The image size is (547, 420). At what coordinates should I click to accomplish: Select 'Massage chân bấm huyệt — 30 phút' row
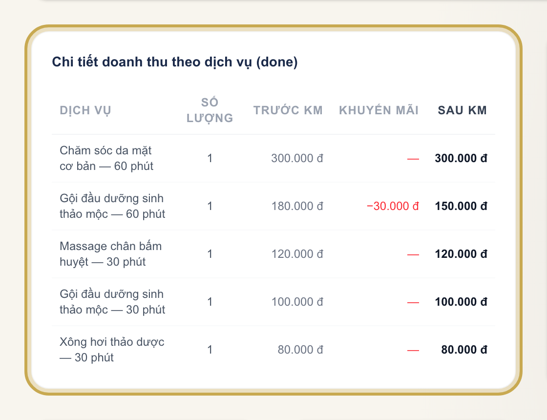click(273, 254)
